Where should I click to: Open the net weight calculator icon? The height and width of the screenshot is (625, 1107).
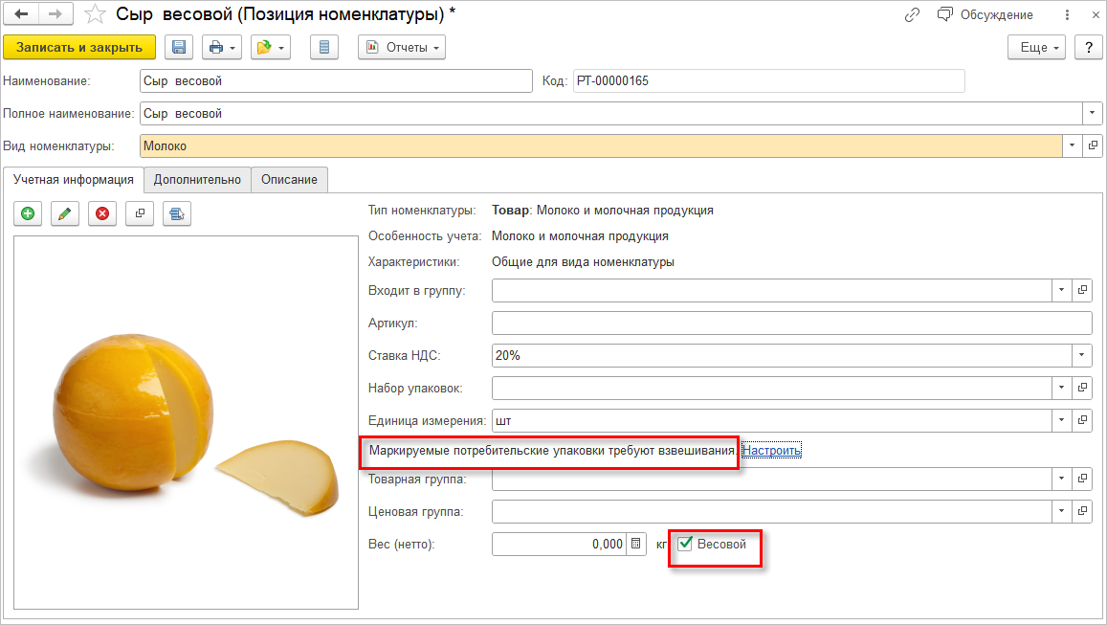pos(636,544)
